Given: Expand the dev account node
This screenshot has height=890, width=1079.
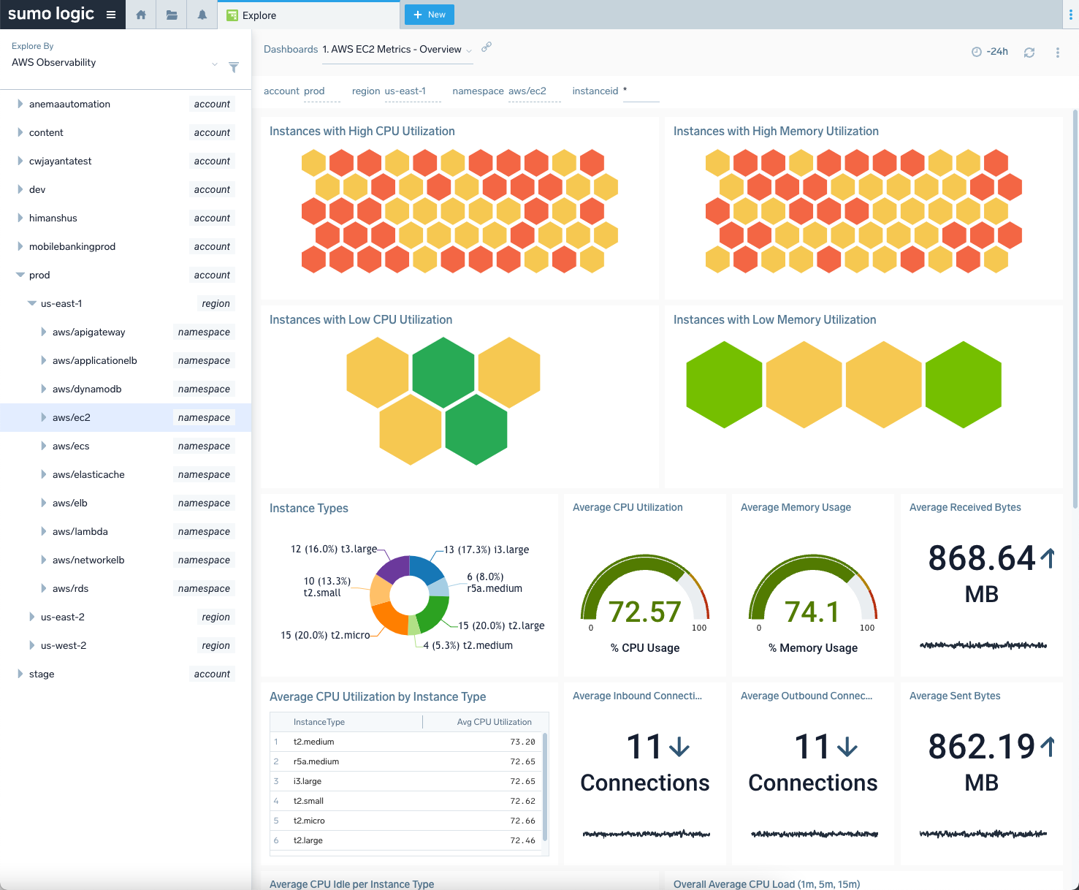Looking at the screenshot, I should pos(20,189).
